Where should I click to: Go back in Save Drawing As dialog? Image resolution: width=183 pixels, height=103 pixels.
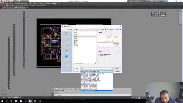point(98,30)
